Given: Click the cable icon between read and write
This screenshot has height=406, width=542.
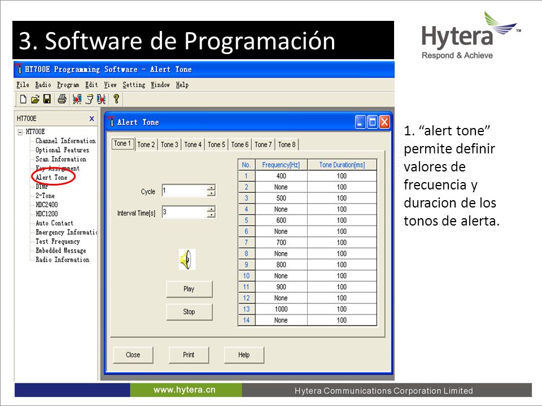Looking at the screenshot, I should point(90,99).
